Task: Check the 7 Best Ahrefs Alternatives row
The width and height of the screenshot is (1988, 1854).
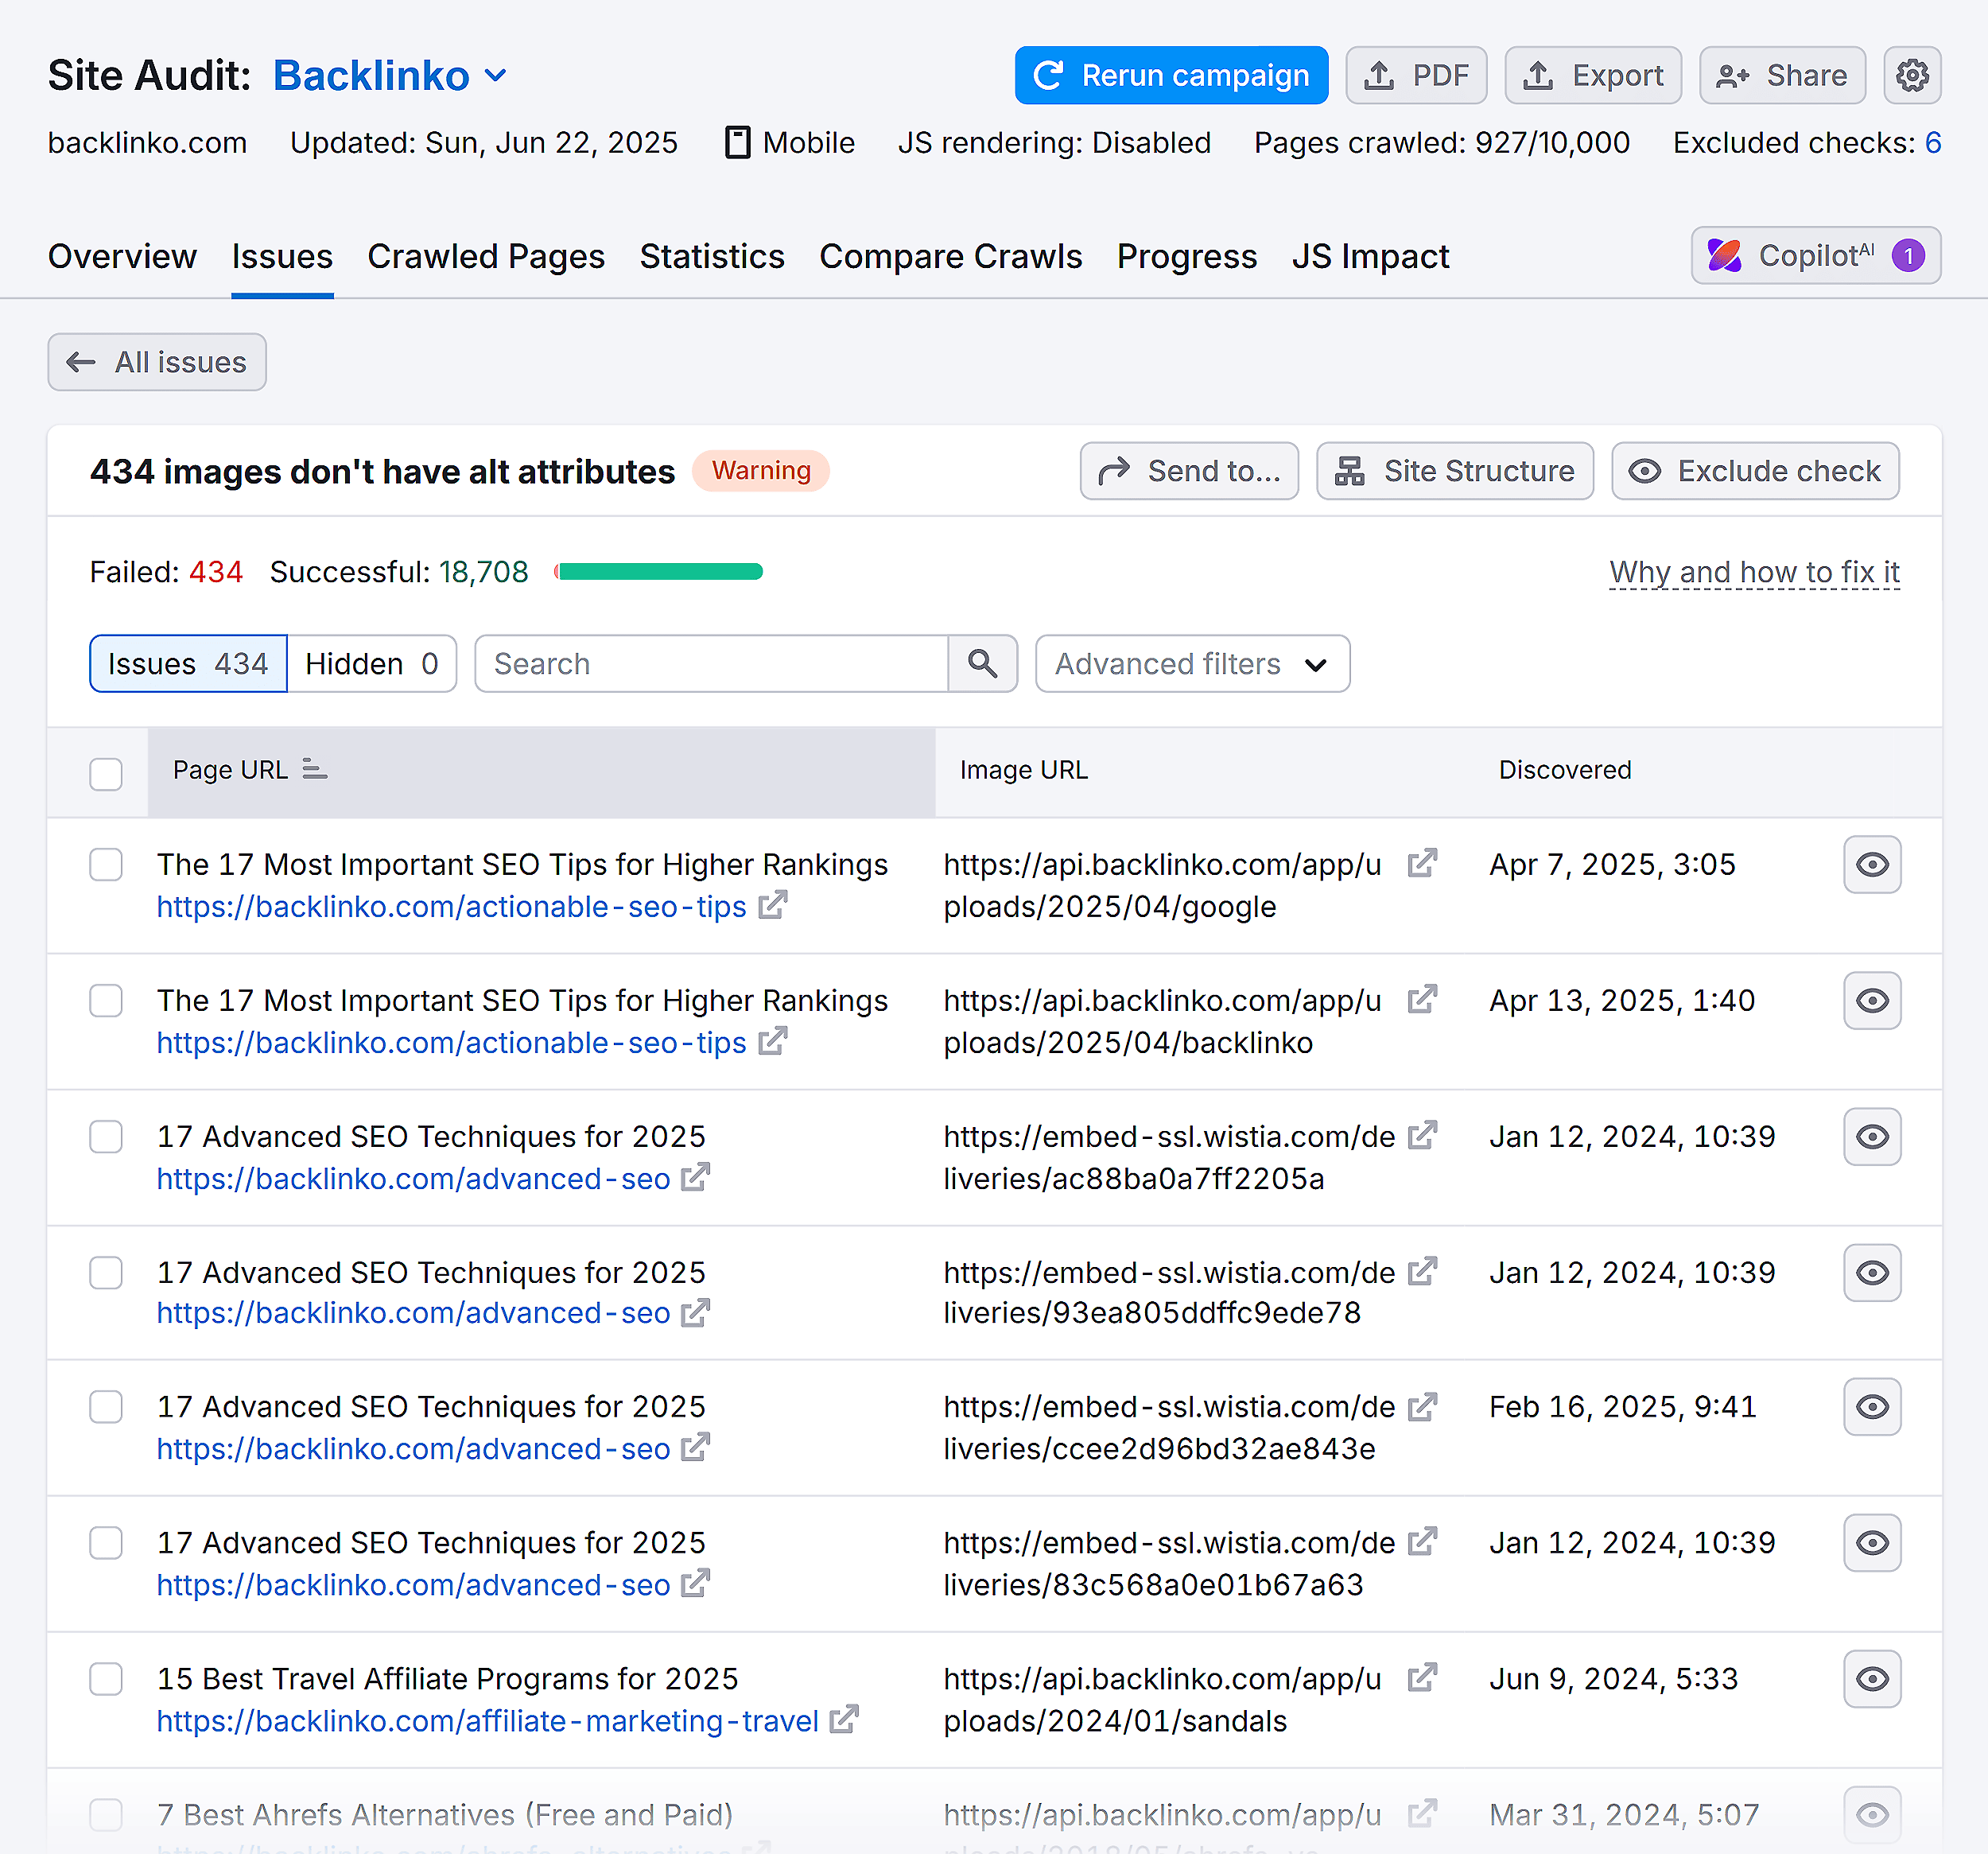Action: 106,1815
